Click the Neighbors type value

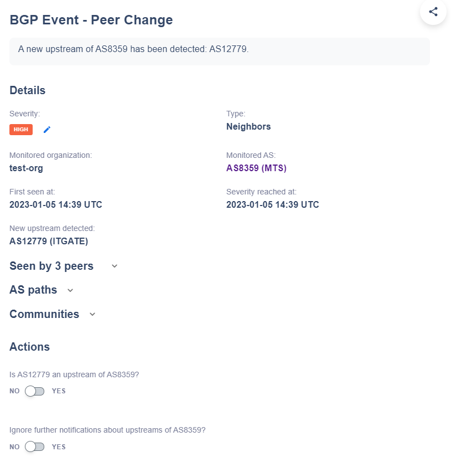(248, 126)
